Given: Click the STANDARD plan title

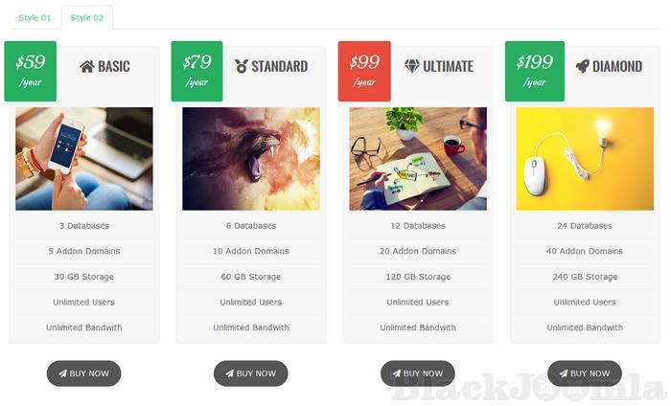Looking at the screenshot, I should pyautogui.click(x=280, y=67).
